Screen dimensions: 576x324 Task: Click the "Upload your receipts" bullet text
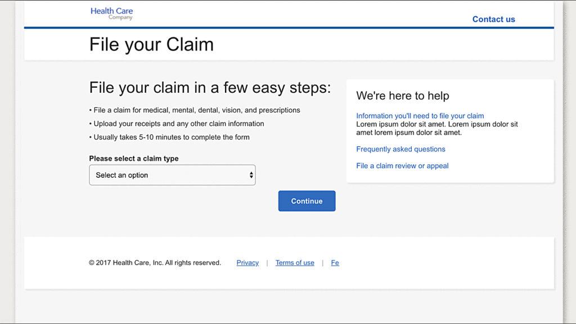(x=178, y=124)
